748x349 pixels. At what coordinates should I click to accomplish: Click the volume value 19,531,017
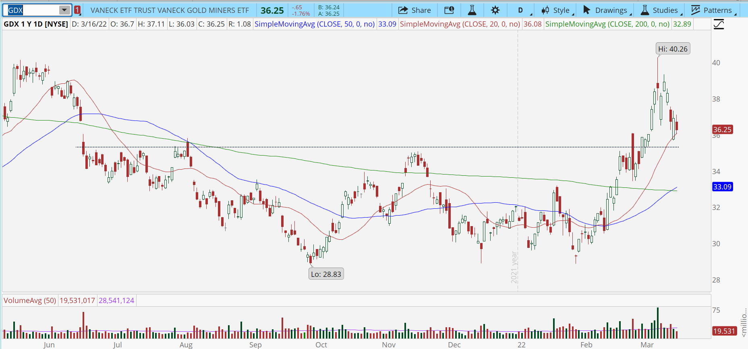click(x=77, y=301)
